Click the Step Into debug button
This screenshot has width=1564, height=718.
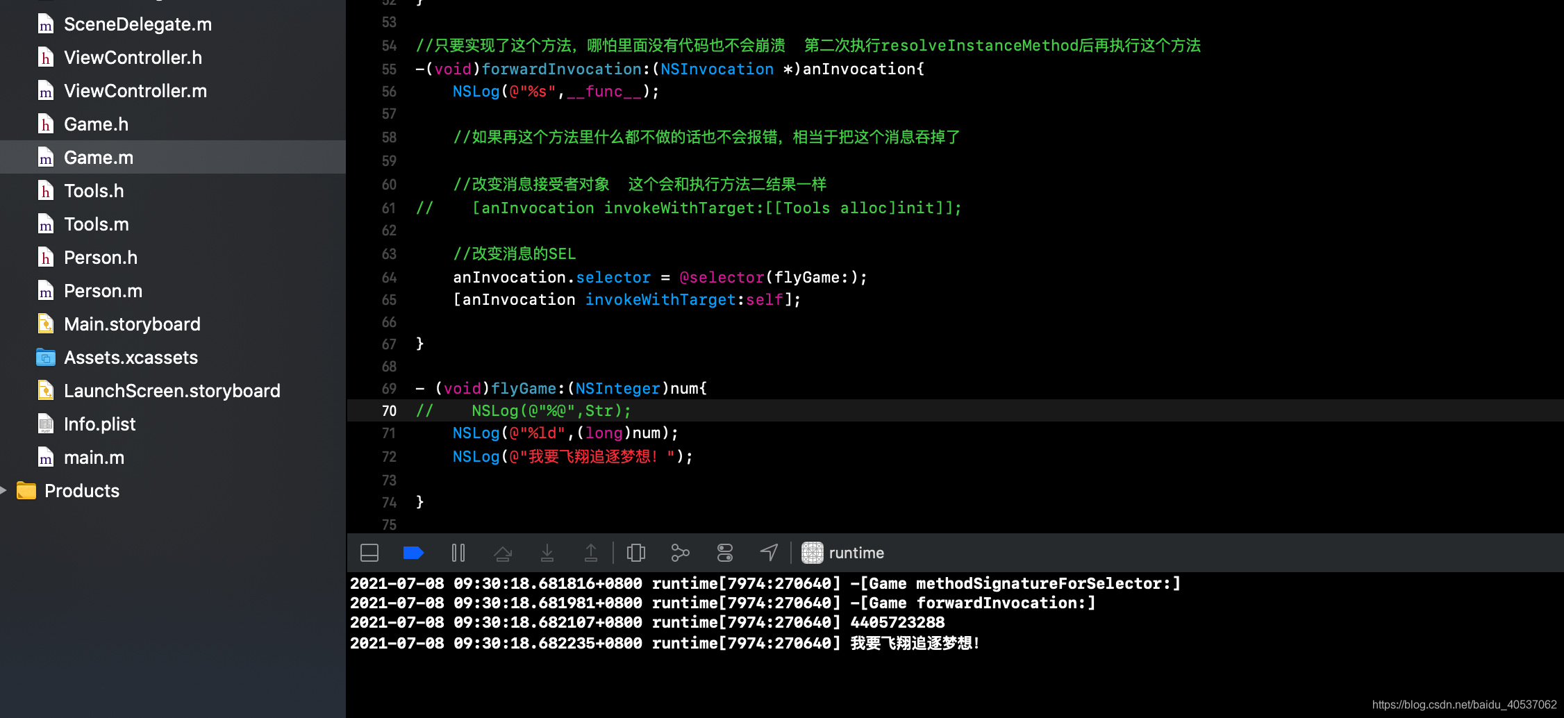[547, 553]
